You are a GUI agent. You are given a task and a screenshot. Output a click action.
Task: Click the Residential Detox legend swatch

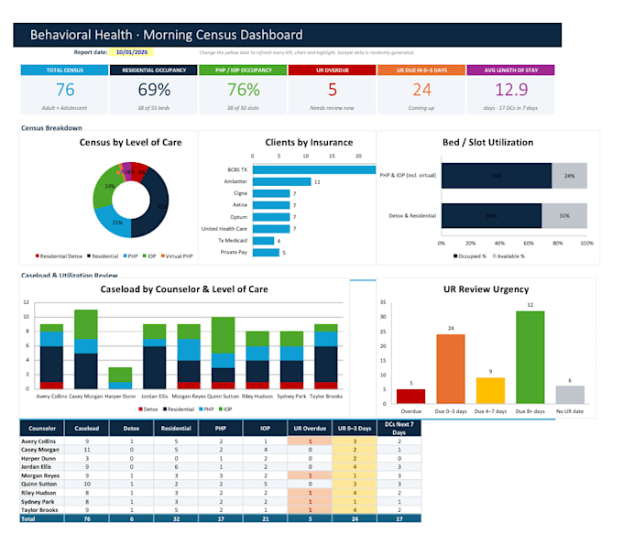[x=38, y=256]
